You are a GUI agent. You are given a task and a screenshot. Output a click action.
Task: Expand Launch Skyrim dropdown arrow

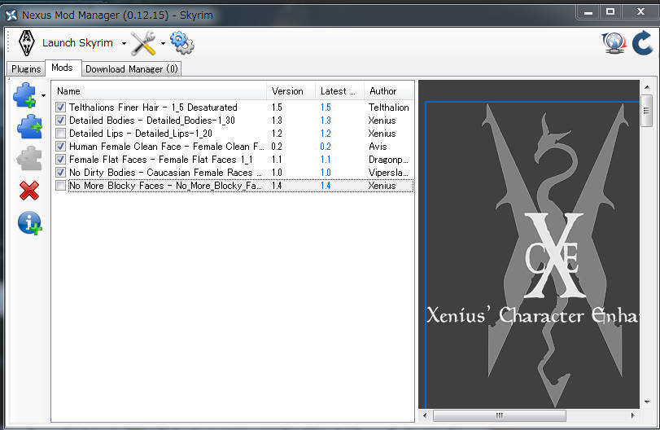click(x=124, y=43)
